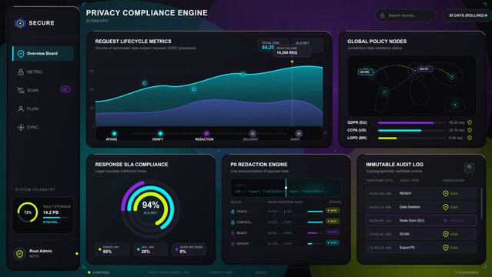Viewport: 492px width, 277px height.
Task: Click the SAFE status pill on CONTROL row
Action: [x=333, y=221]
